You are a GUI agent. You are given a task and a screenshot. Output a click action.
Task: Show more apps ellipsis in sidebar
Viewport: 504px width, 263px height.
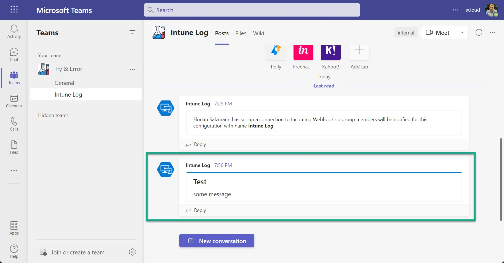(x=14, y=171)
